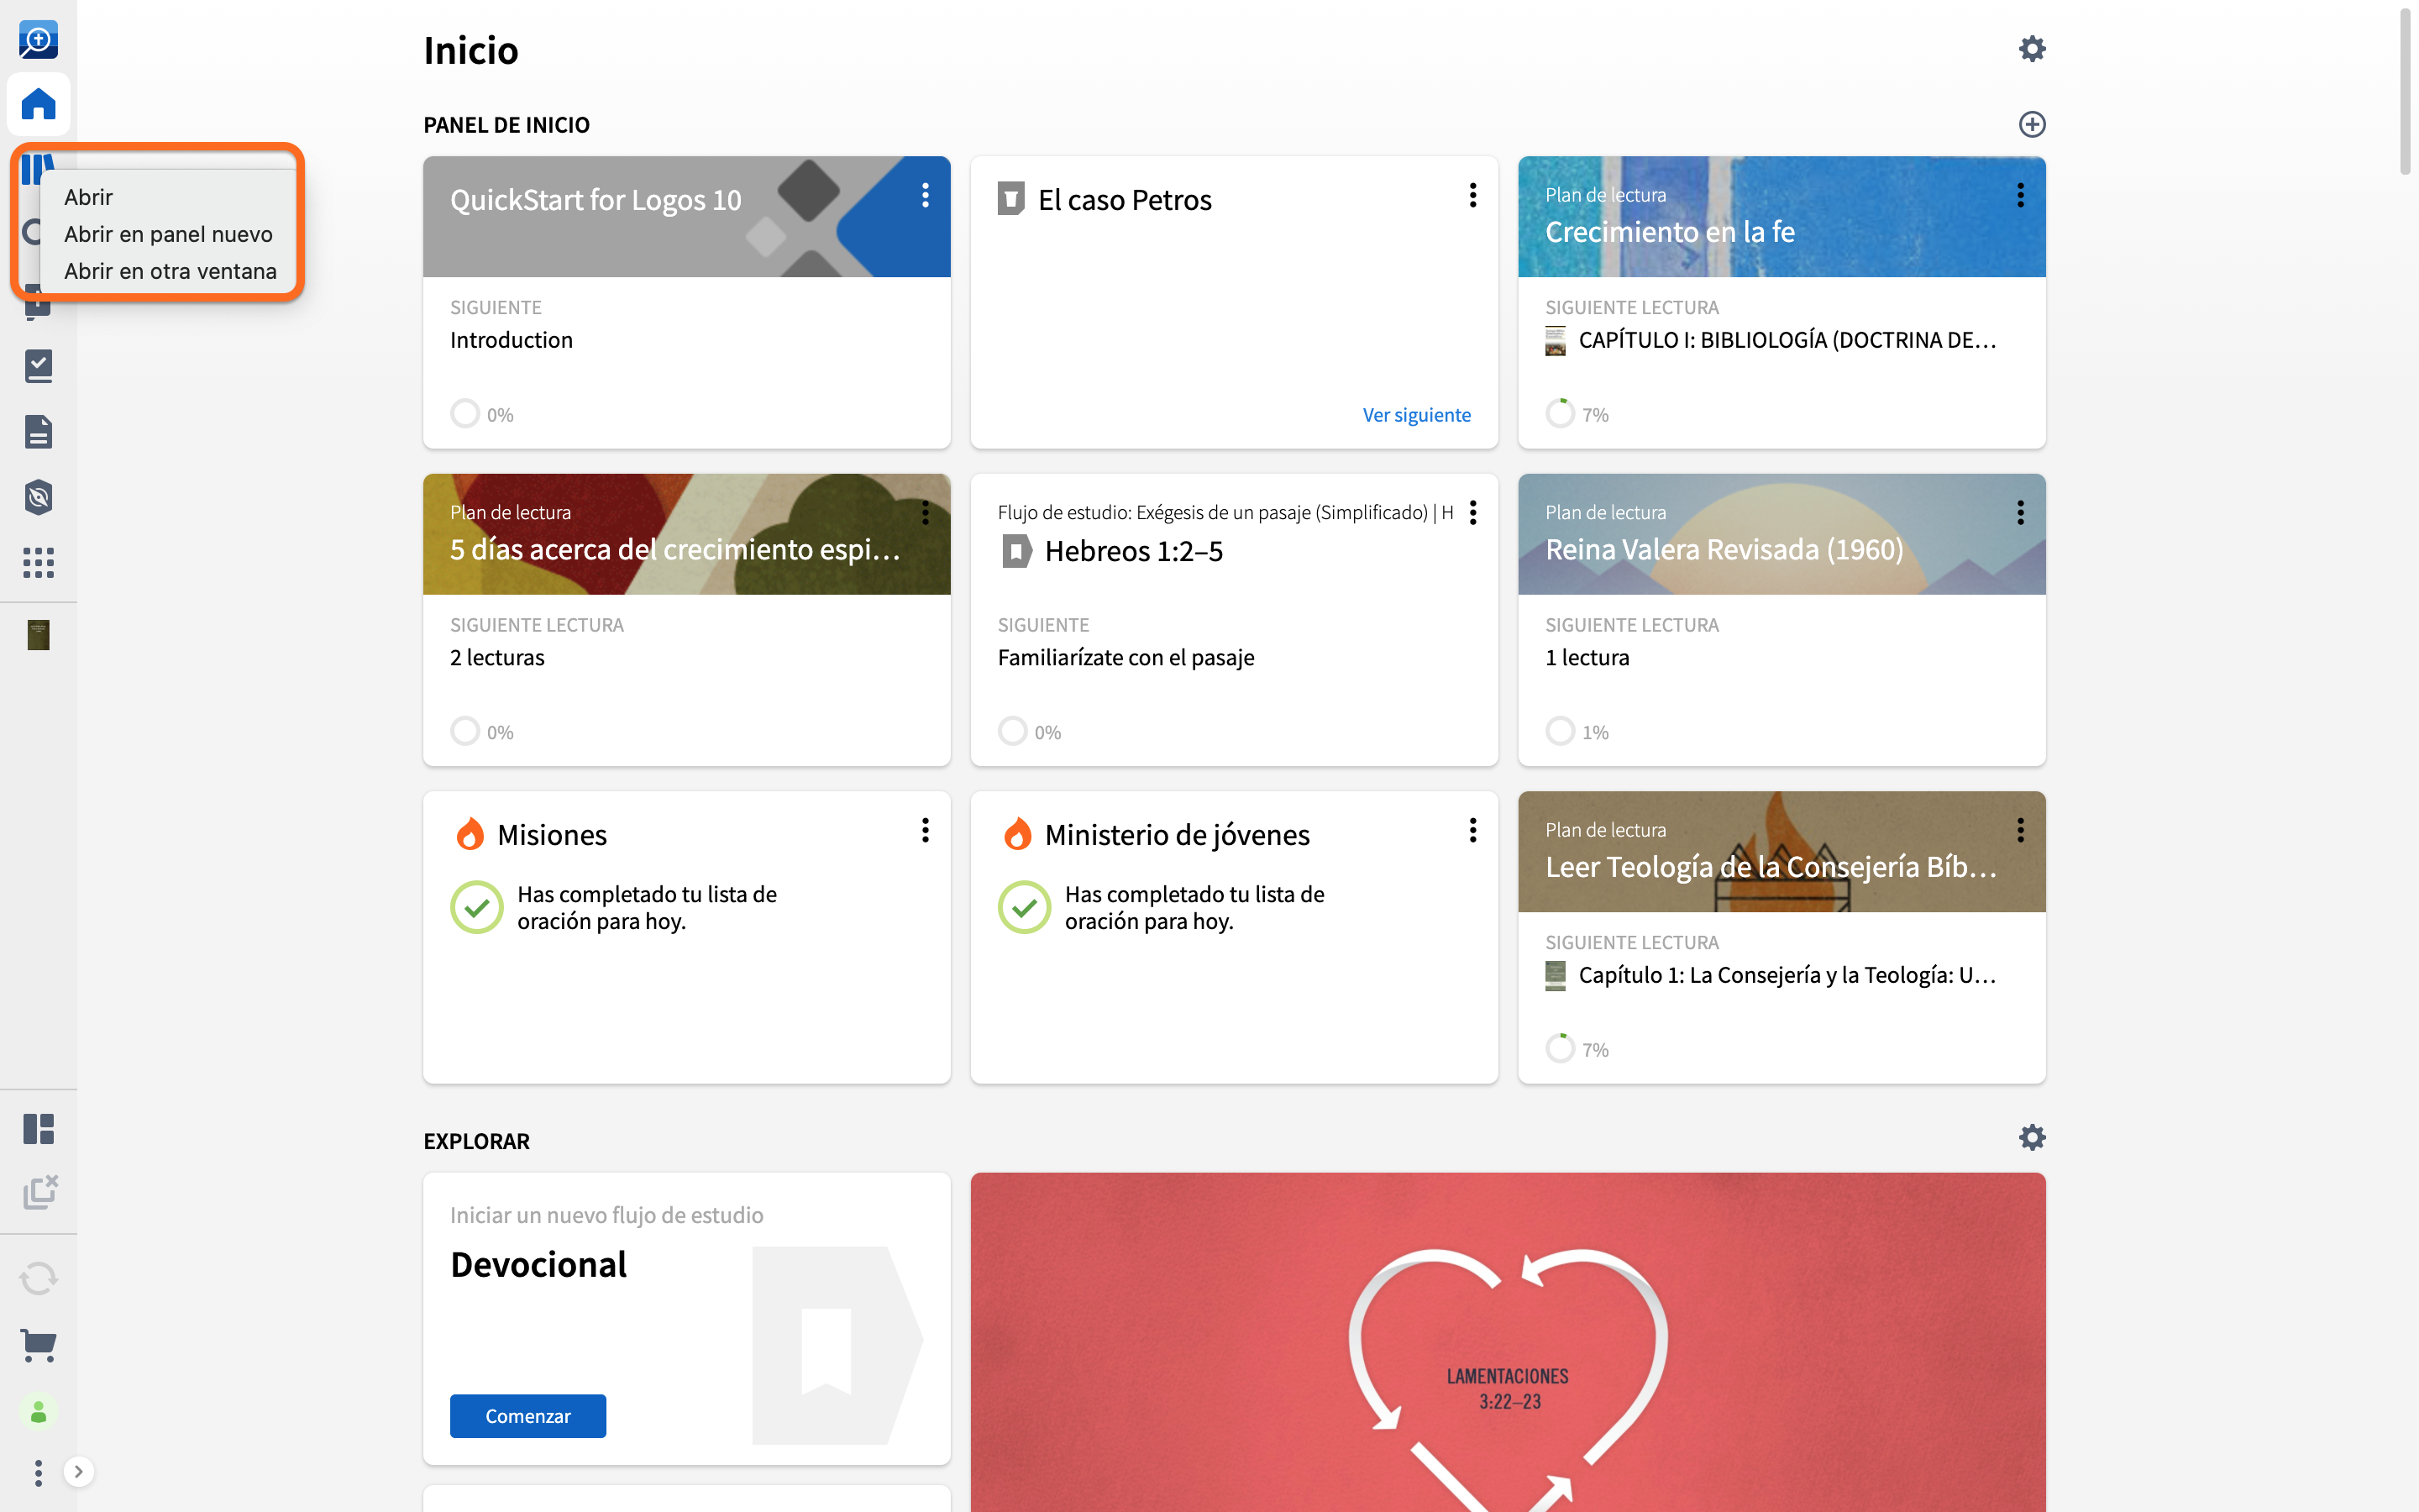Open Capítulo 1: La Consejería y la Teología
The image size is (2419, 1512).
pos(1787,975)
